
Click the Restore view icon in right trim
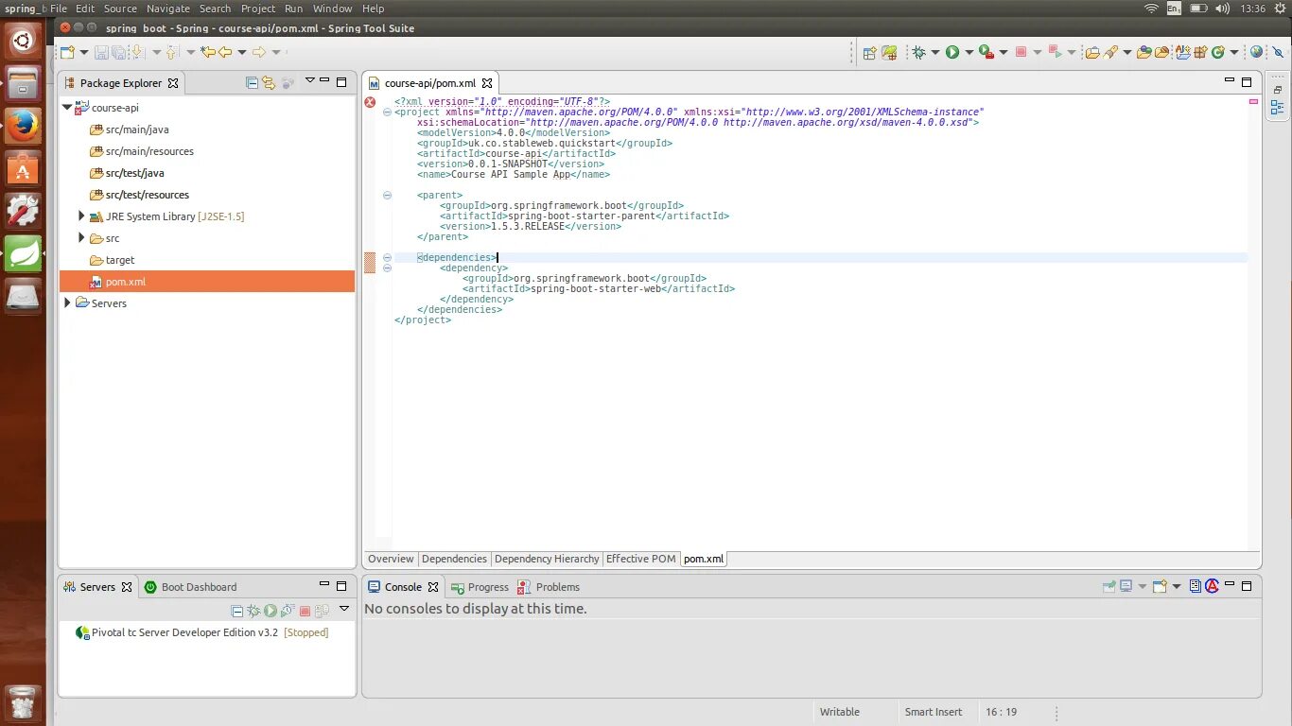click(x=1278, y=88)
